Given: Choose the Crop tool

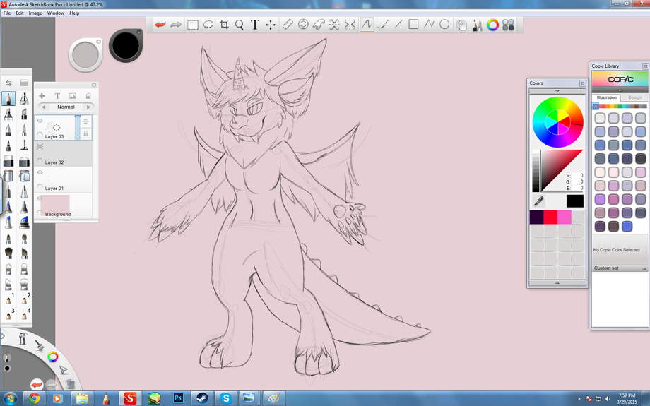Looking at the screenshot, I should point(224,25).
